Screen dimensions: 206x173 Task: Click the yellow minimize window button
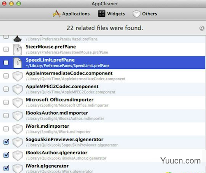point(12,3)
